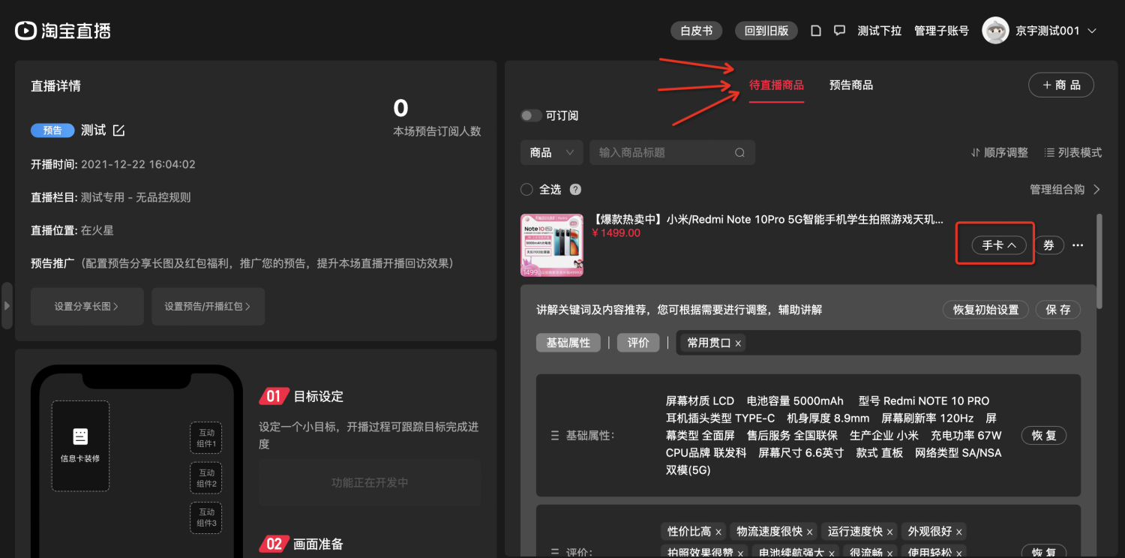Open the 白皮书 whitepaper
The width and height of the screenshot is (1125, 558).
tap(696, 31)
